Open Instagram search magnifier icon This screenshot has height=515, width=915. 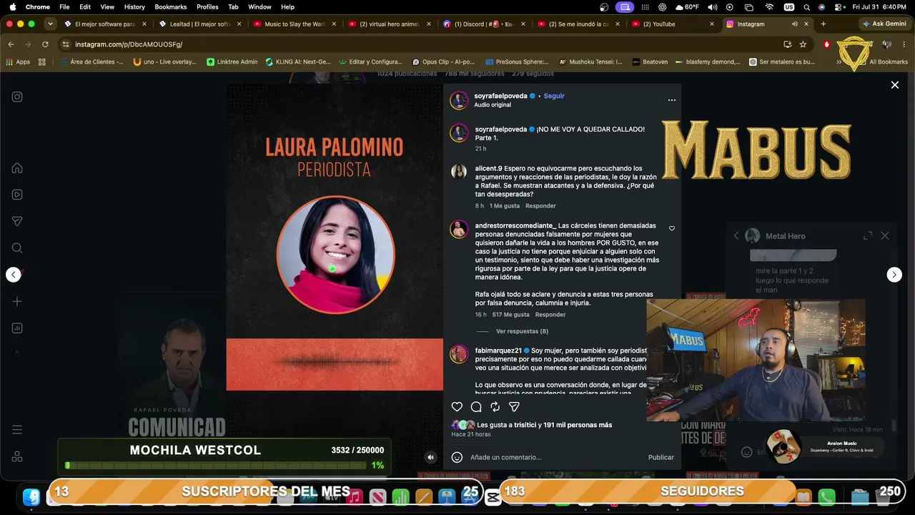point(17,248)
